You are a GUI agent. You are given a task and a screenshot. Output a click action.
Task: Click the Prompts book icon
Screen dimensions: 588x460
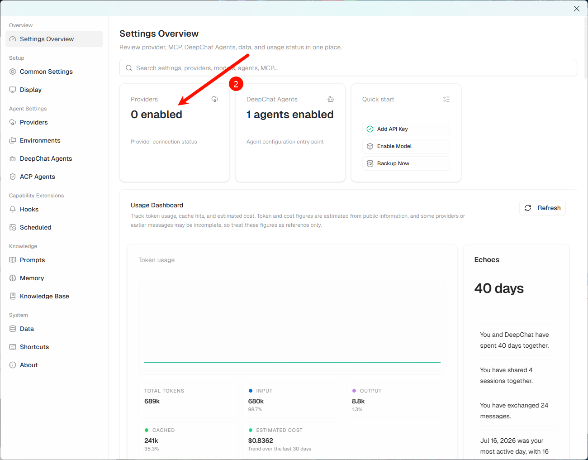pos(13,260)
